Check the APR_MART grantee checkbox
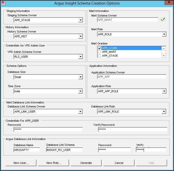 [99, 52]
